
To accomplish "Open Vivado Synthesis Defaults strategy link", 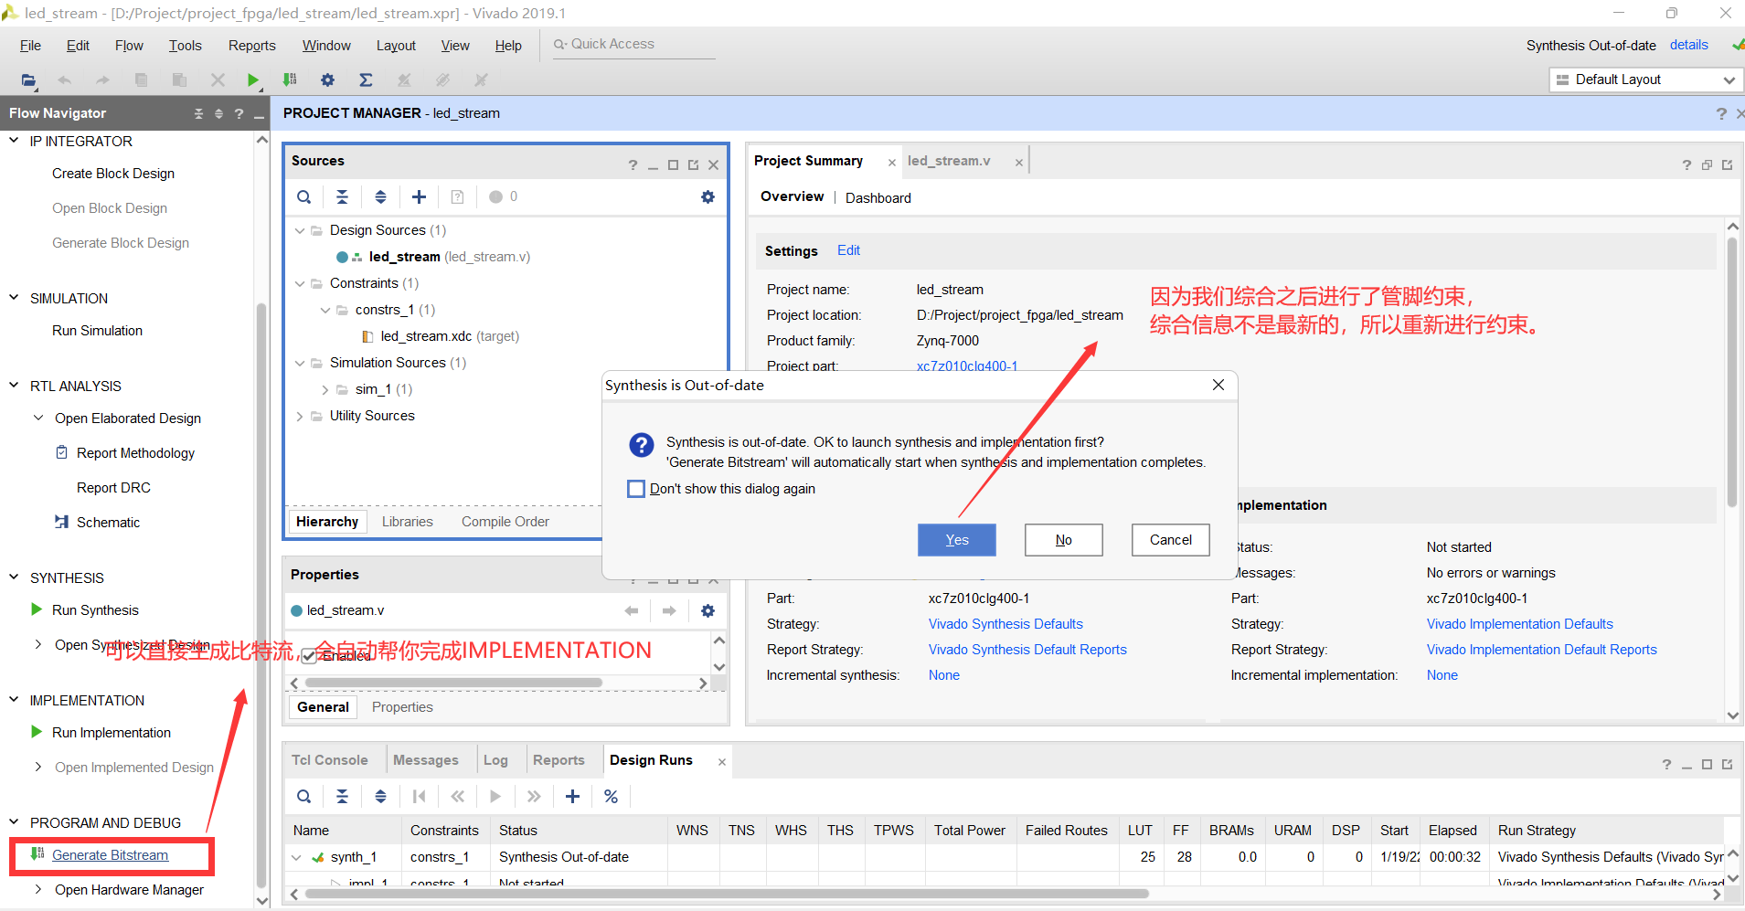I will 1006,624.
